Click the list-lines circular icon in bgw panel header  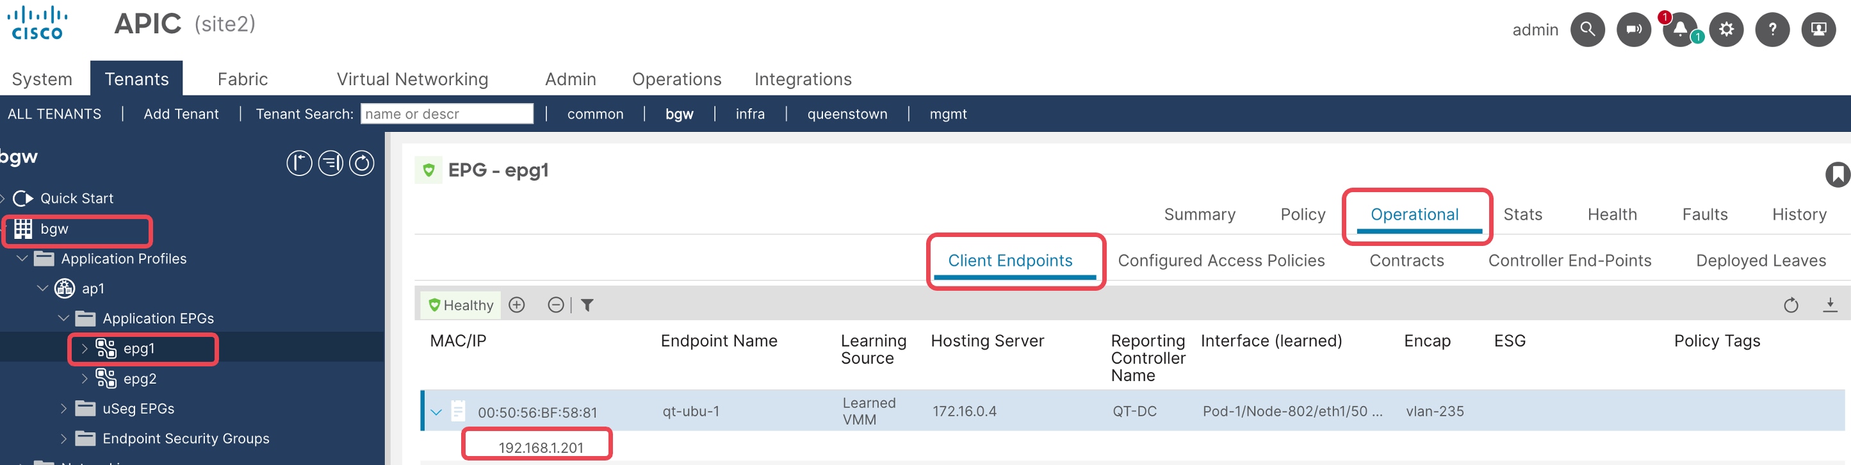(x=330, y=163)
